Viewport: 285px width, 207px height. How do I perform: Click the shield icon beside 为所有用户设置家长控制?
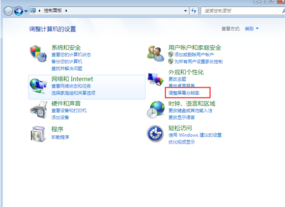(x=170, y=62)
